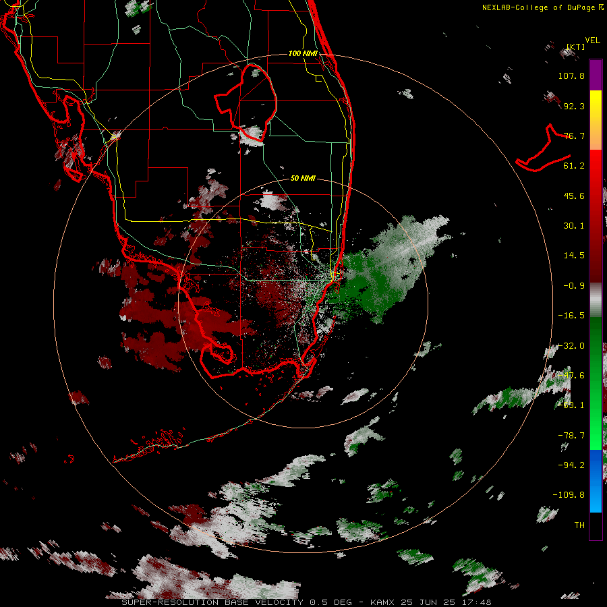Select the -16.5 velocity scale label
607x607 pixels.
click(571, 316)
